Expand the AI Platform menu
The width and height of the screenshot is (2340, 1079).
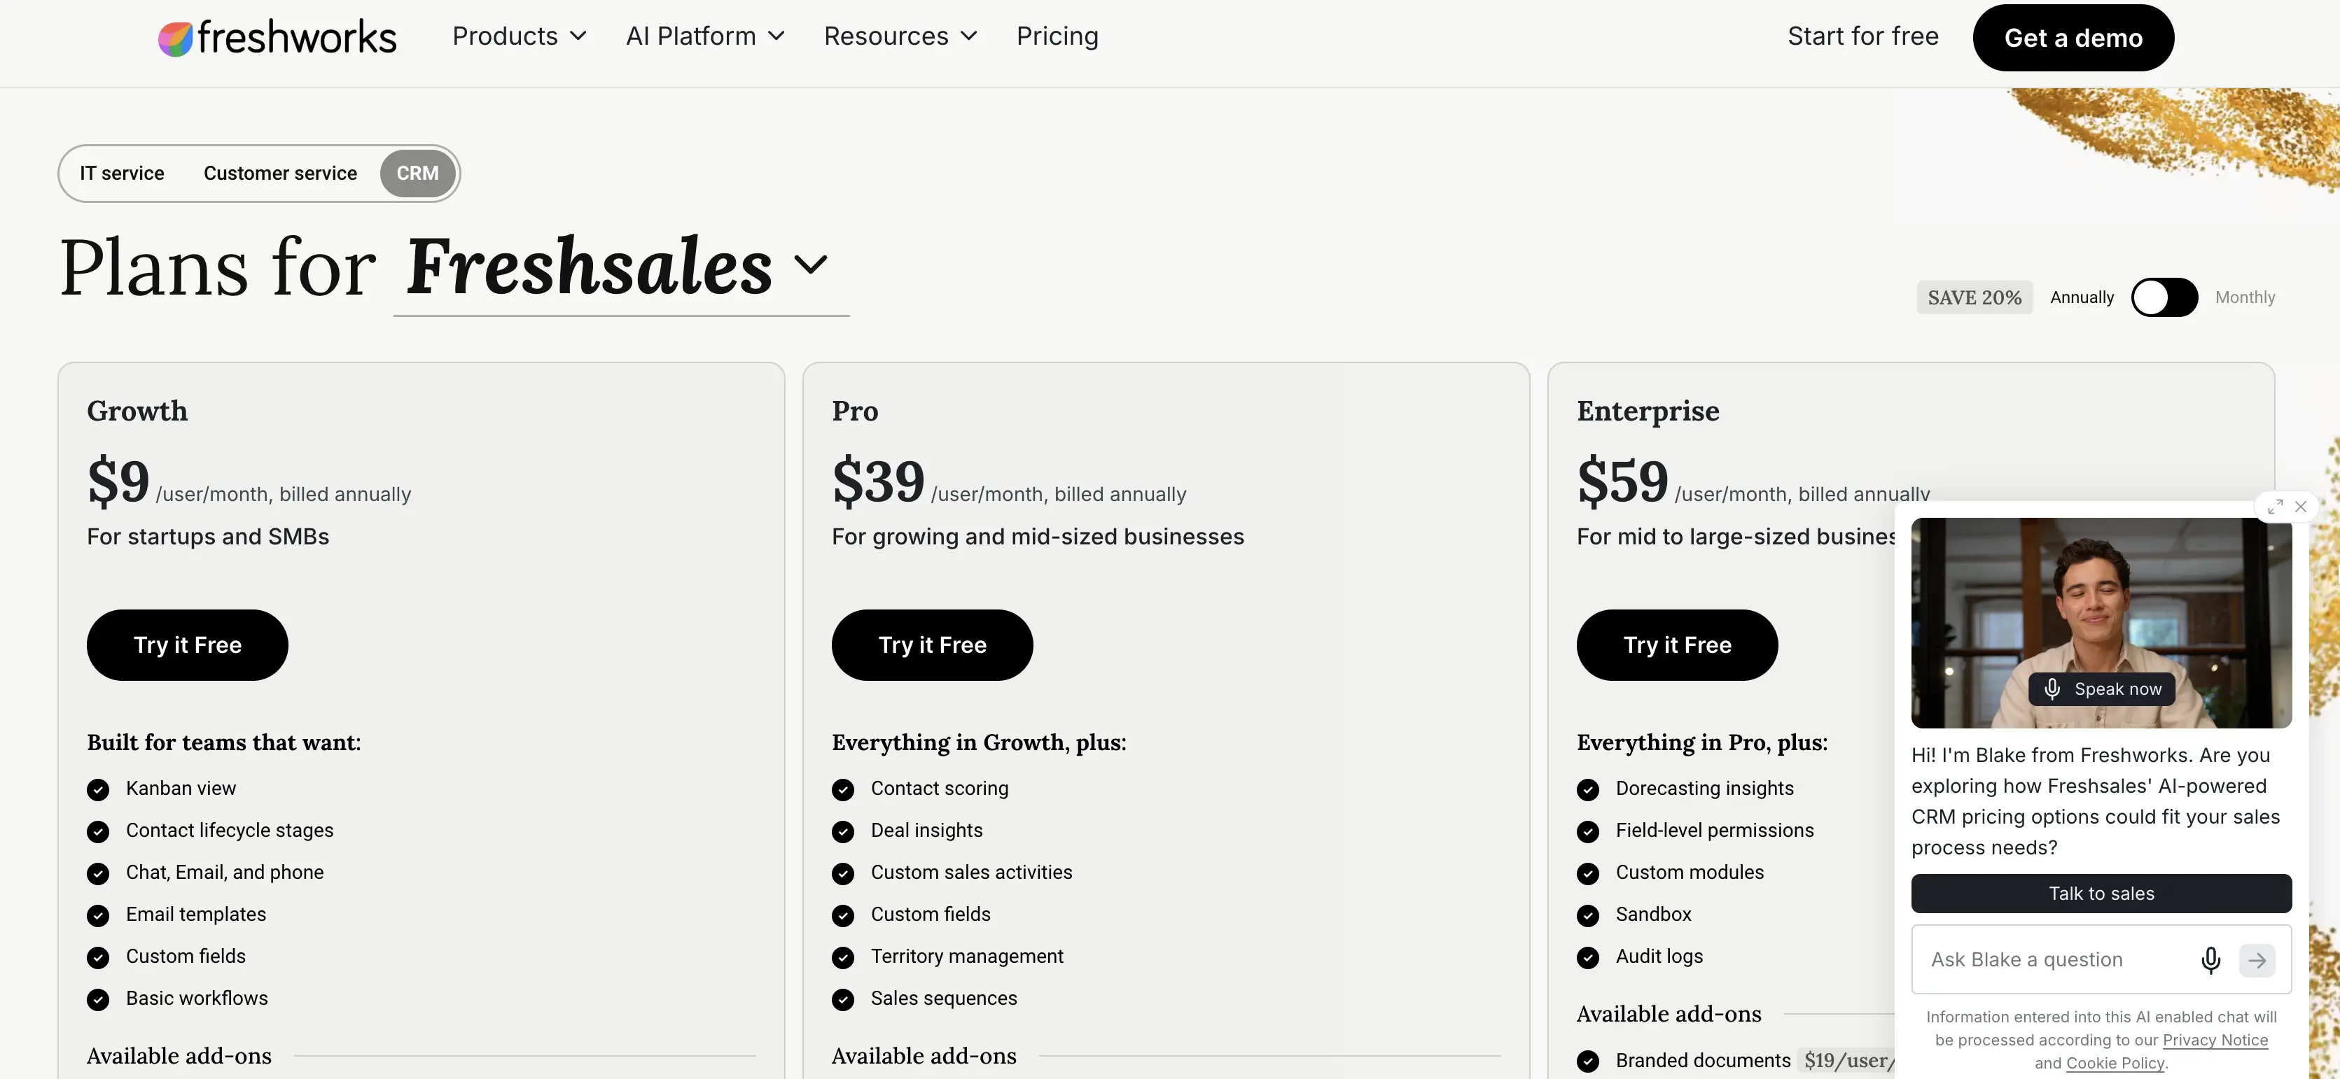[x=705, y=36]
